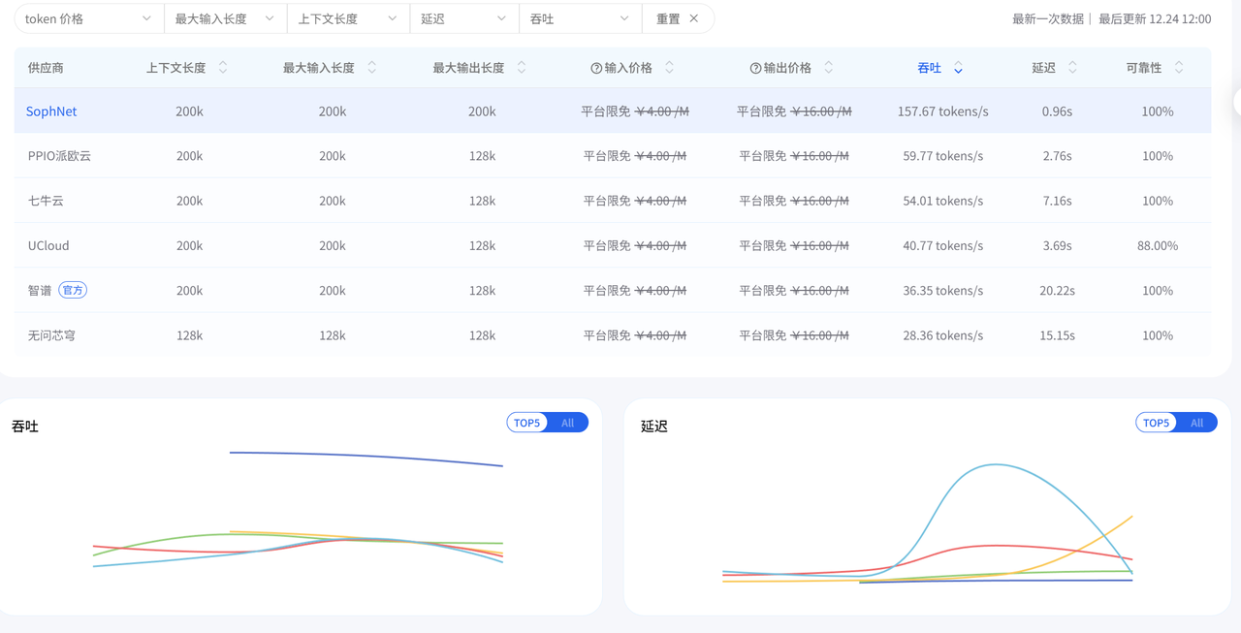Viewport: 1241px width, 633px height.
Task: Click 54.01 tokens/s throughput value
Action: tap(943, 201)
